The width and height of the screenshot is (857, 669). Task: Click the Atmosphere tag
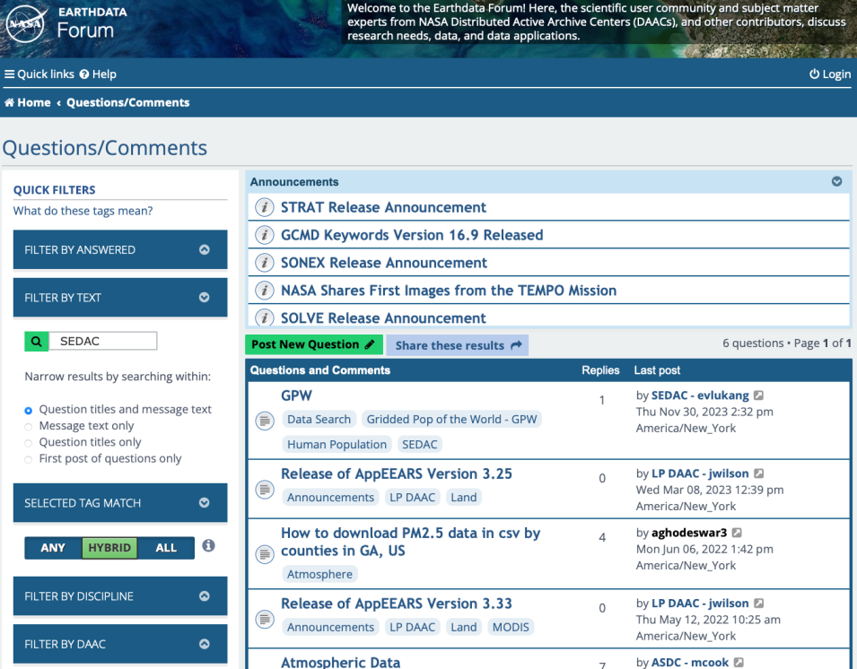[x=319, y=575]
